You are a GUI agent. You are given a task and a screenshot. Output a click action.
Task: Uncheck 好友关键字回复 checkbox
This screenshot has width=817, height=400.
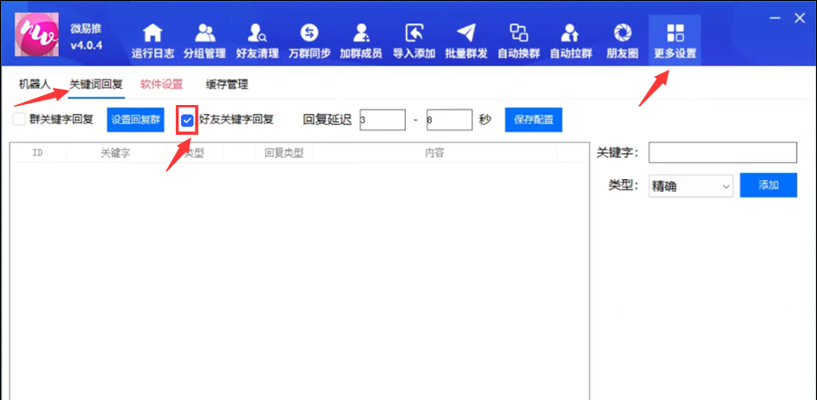pyautogui.click(x=187, y=120)
